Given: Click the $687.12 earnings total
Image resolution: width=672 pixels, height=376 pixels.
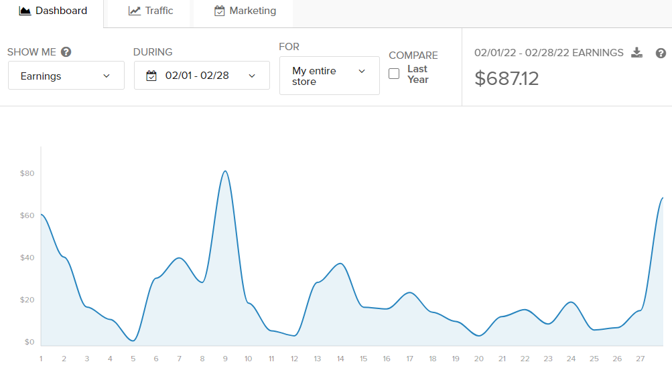Looking at the screenshot, I should point(507,79).
